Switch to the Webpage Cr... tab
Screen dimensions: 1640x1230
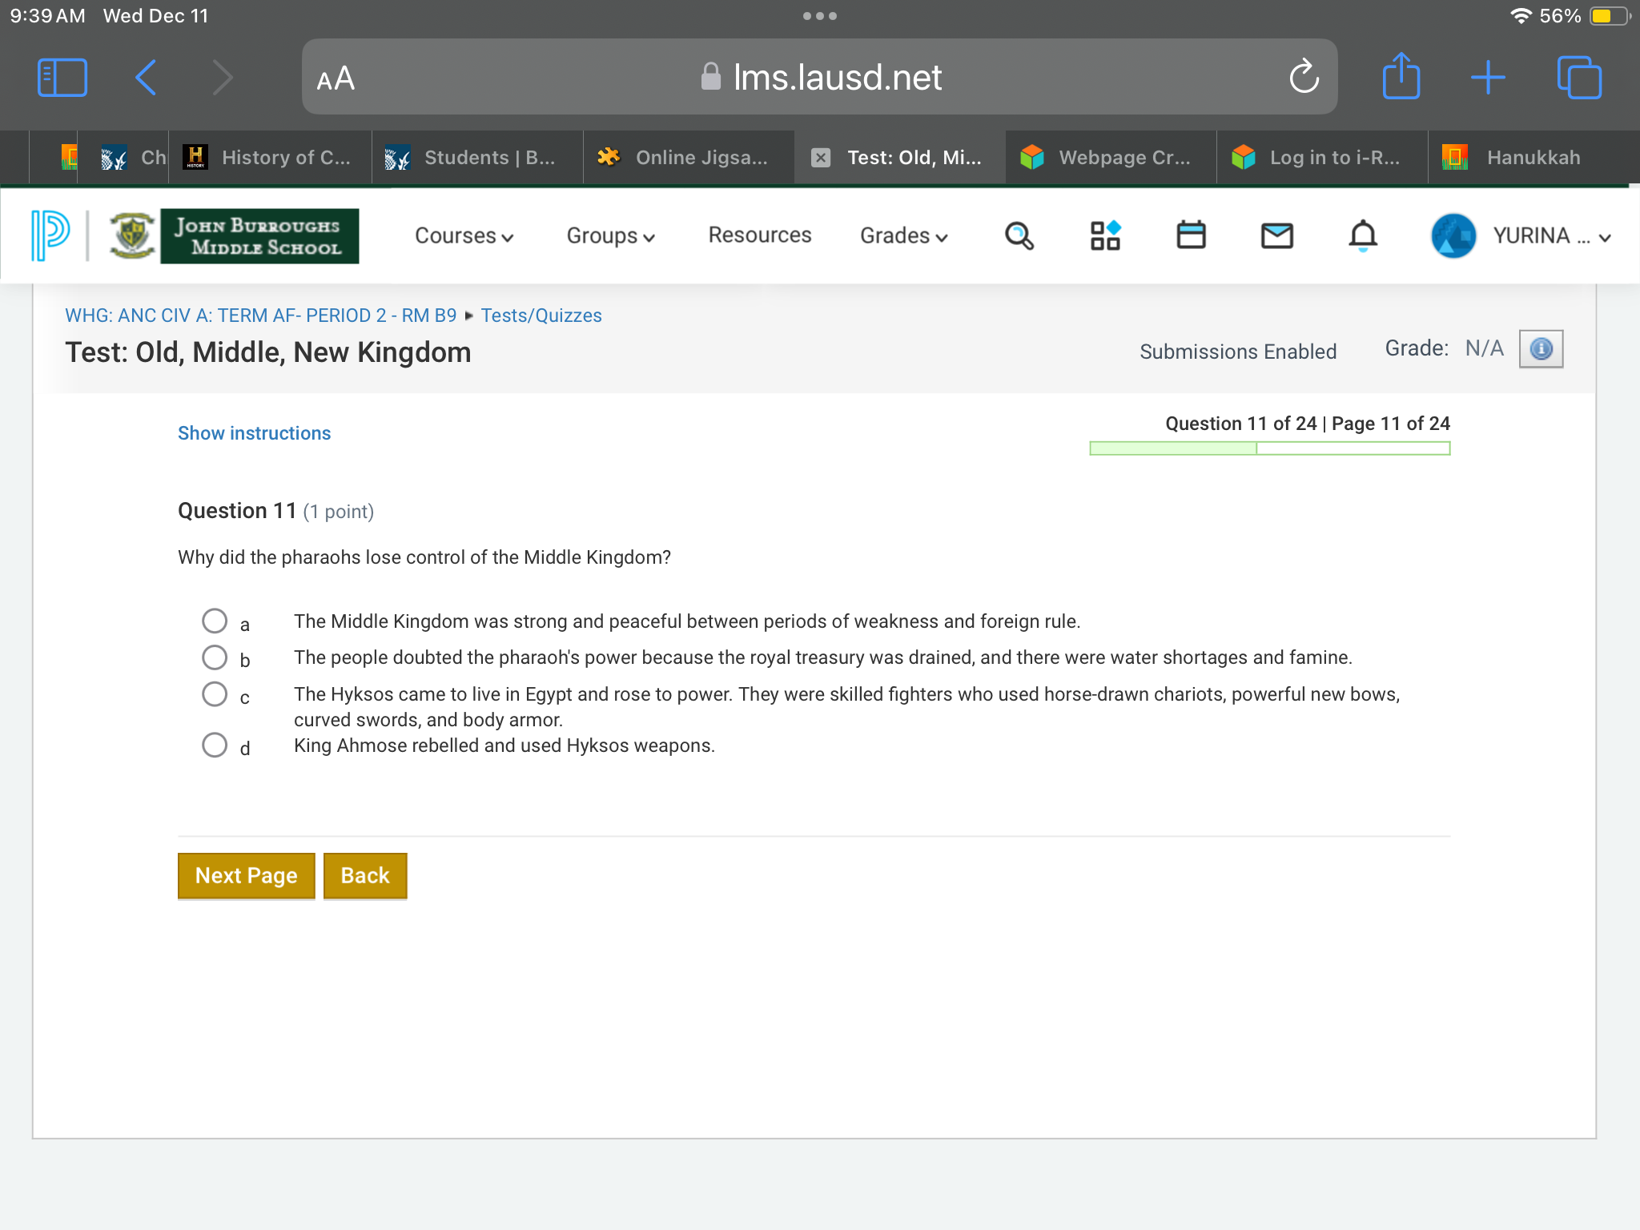tap(1111, 158)
